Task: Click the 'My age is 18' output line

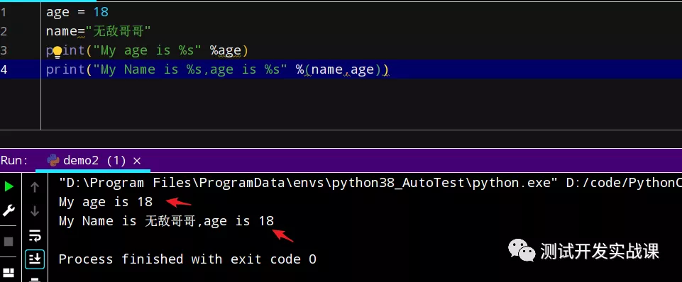Action: coord(106,202)
